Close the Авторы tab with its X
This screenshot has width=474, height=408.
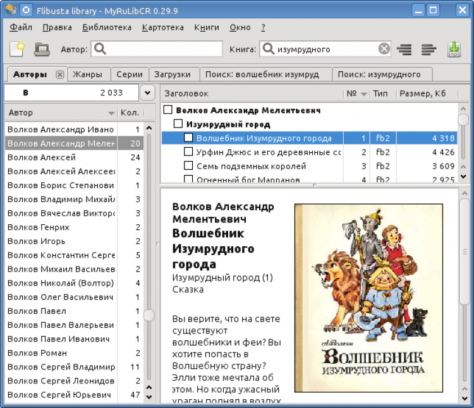tap(59, 75)
